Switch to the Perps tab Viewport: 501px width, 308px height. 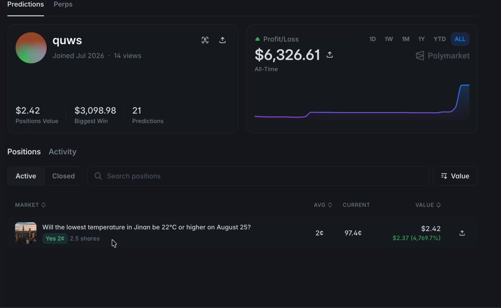pyautogui.click(x=63, y=5)
